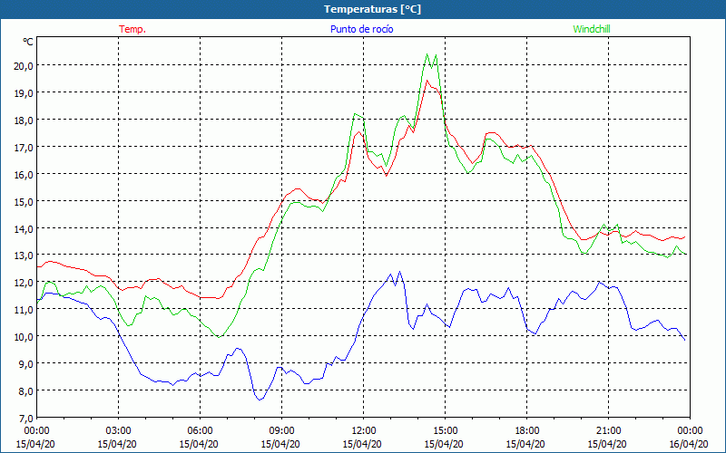
Task: Click the 16/04/20 date label
Action: 690,444
